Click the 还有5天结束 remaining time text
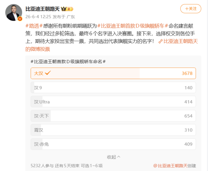This screenshot has width=208, height=171. pyautogui.click(x=67, y=166)
